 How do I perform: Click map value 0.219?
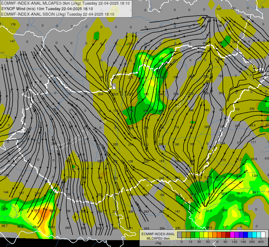coord(208,177)
